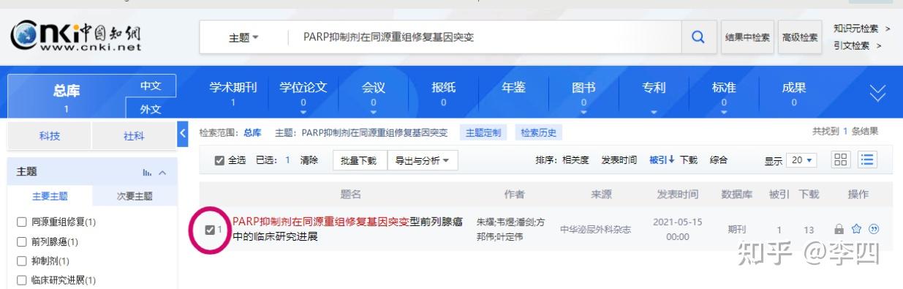Collapse the 主题 filter panel chevron

click(162, 173)
